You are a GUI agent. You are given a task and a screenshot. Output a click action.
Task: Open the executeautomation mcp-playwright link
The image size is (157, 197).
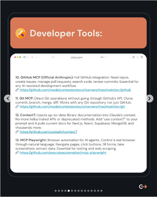coord(63,153)
